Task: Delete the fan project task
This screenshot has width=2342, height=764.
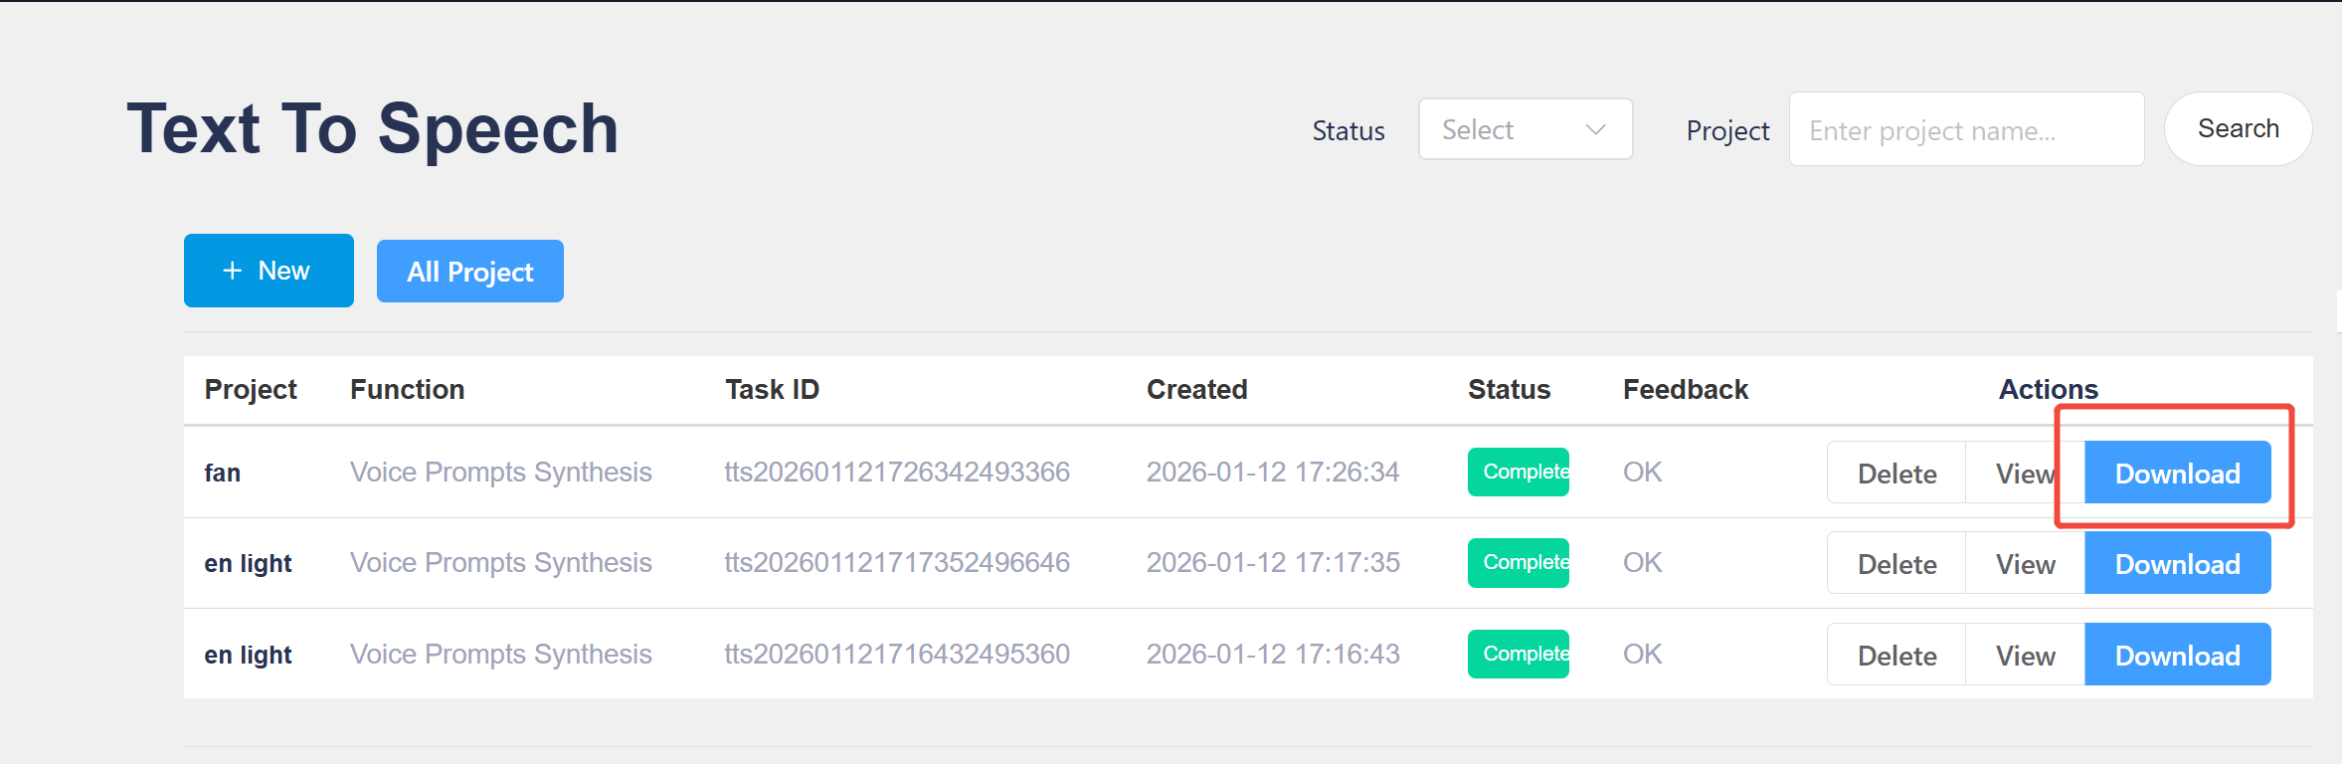Action: pos(1896,474)
